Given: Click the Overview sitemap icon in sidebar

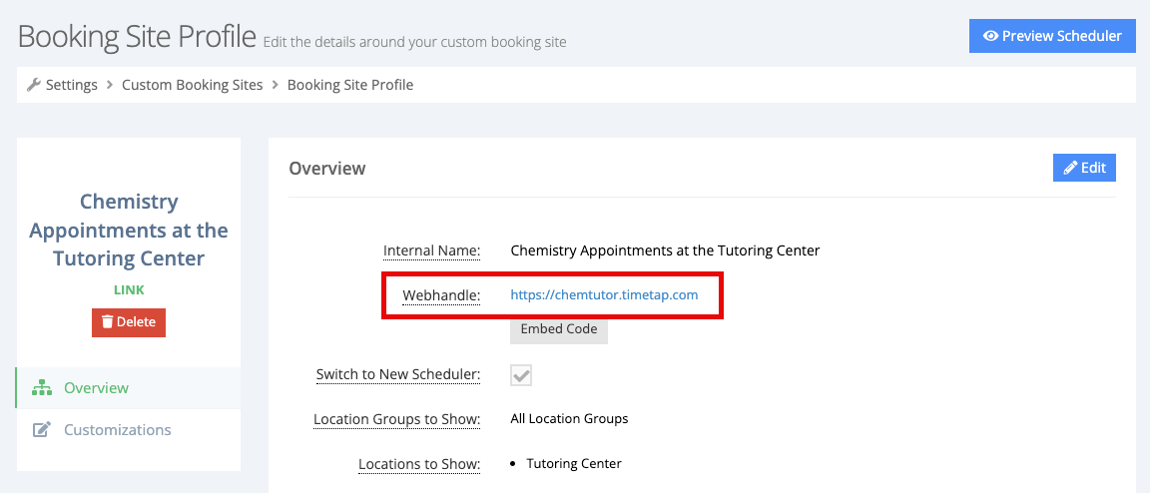Looking at the screenshot, I should point(42,388).
